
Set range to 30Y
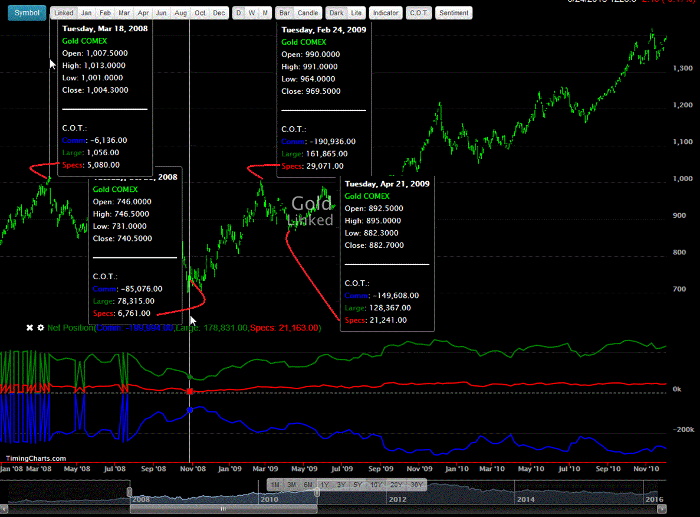pos(416,485)
